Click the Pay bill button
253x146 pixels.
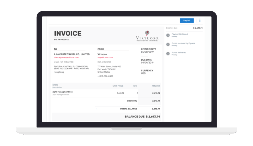point(187,20)
